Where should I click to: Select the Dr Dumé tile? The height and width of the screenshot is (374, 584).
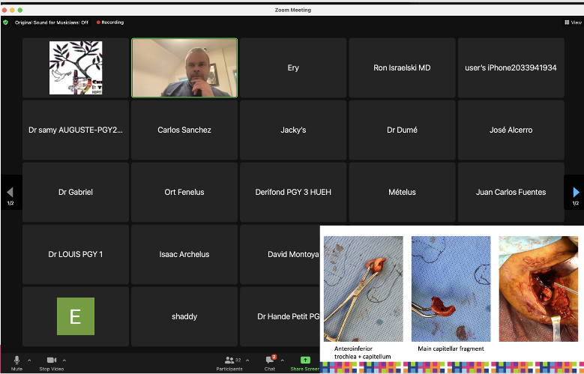click(402, 130)
